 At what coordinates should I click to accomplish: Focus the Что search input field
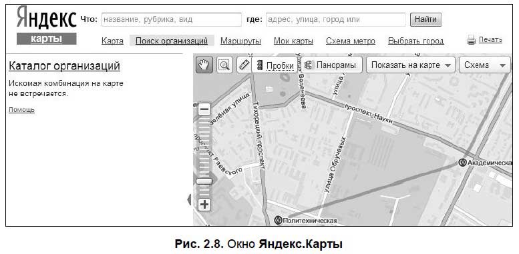click(x=172, y=19)
